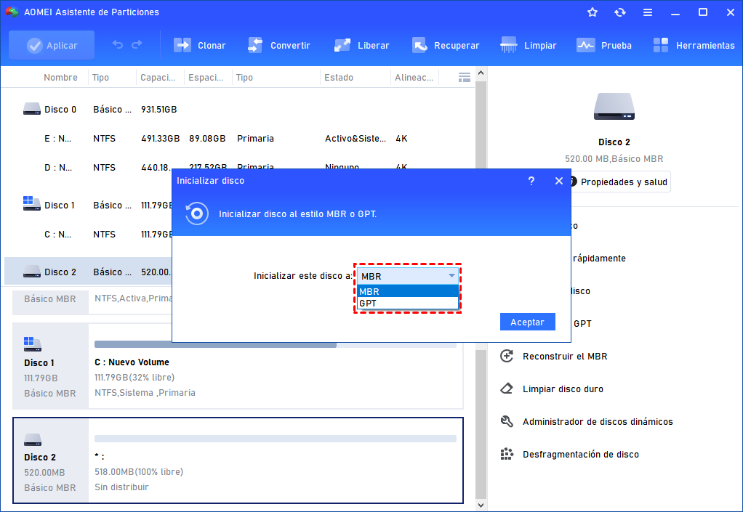Toggle the list view columns icon

tap(465, 78)
